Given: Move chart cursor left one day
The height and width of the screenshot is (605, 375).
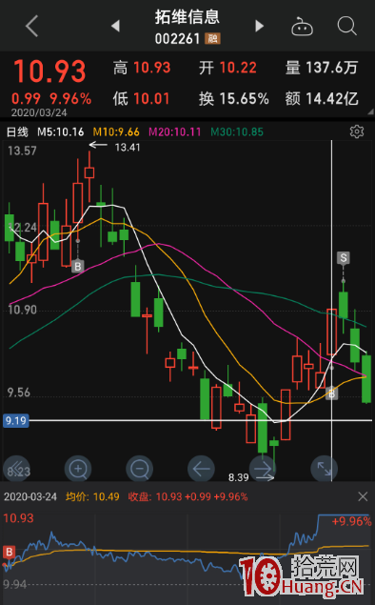Looking at the screenshot, I should click(x=201, y=469).
